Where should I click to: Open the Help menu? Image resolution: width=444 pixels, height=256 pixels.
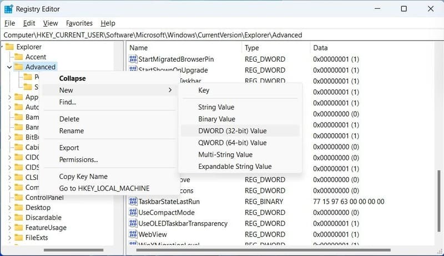point(108,23)
